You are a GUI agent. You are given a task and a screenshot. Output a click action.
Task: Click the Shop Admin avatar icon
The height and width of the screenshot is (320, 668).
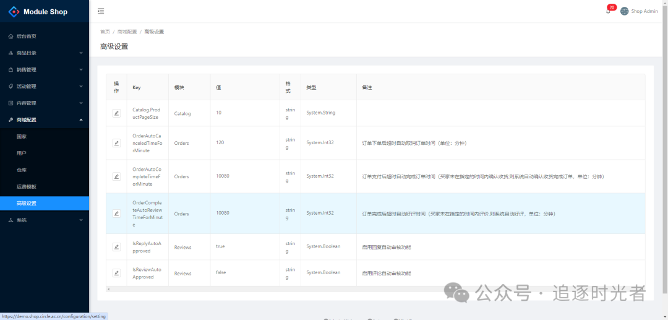pos(624,11)
